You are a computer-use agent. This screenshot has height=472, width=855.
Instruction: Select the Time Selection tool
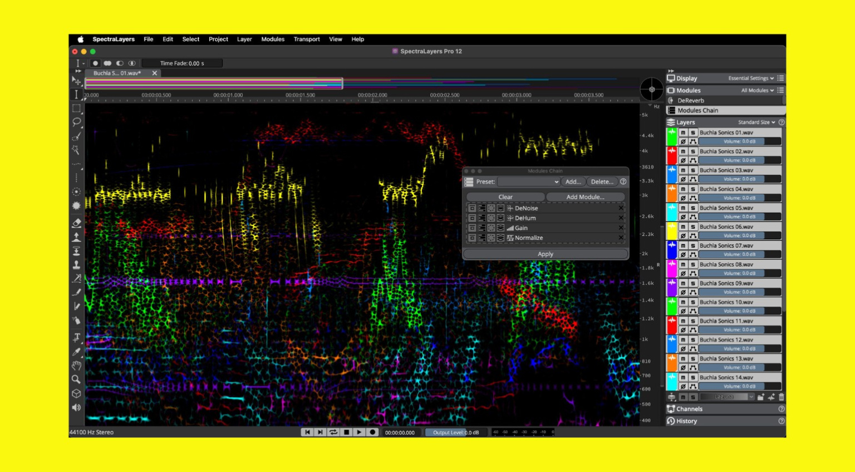[x=77, y=95]
